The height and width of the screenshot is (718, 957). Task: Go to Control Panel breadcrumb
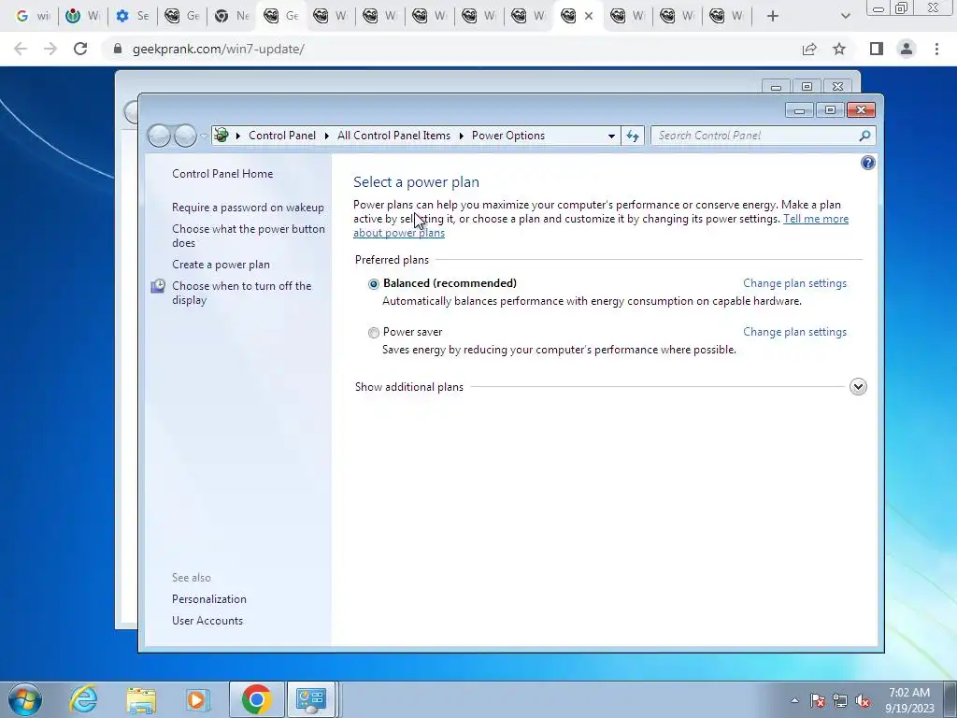point(282,136)
